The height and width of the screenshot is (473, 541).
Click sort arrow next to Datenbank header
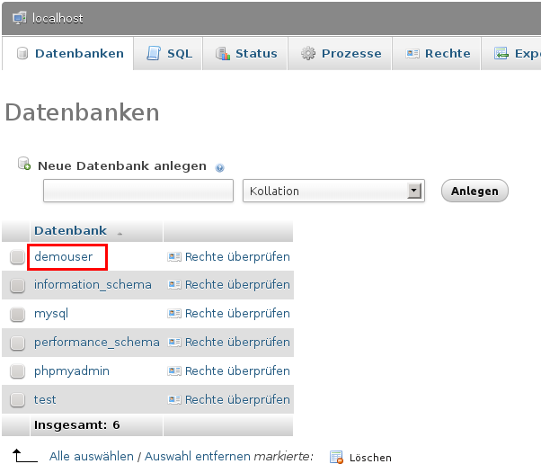(x=120, y=234)
